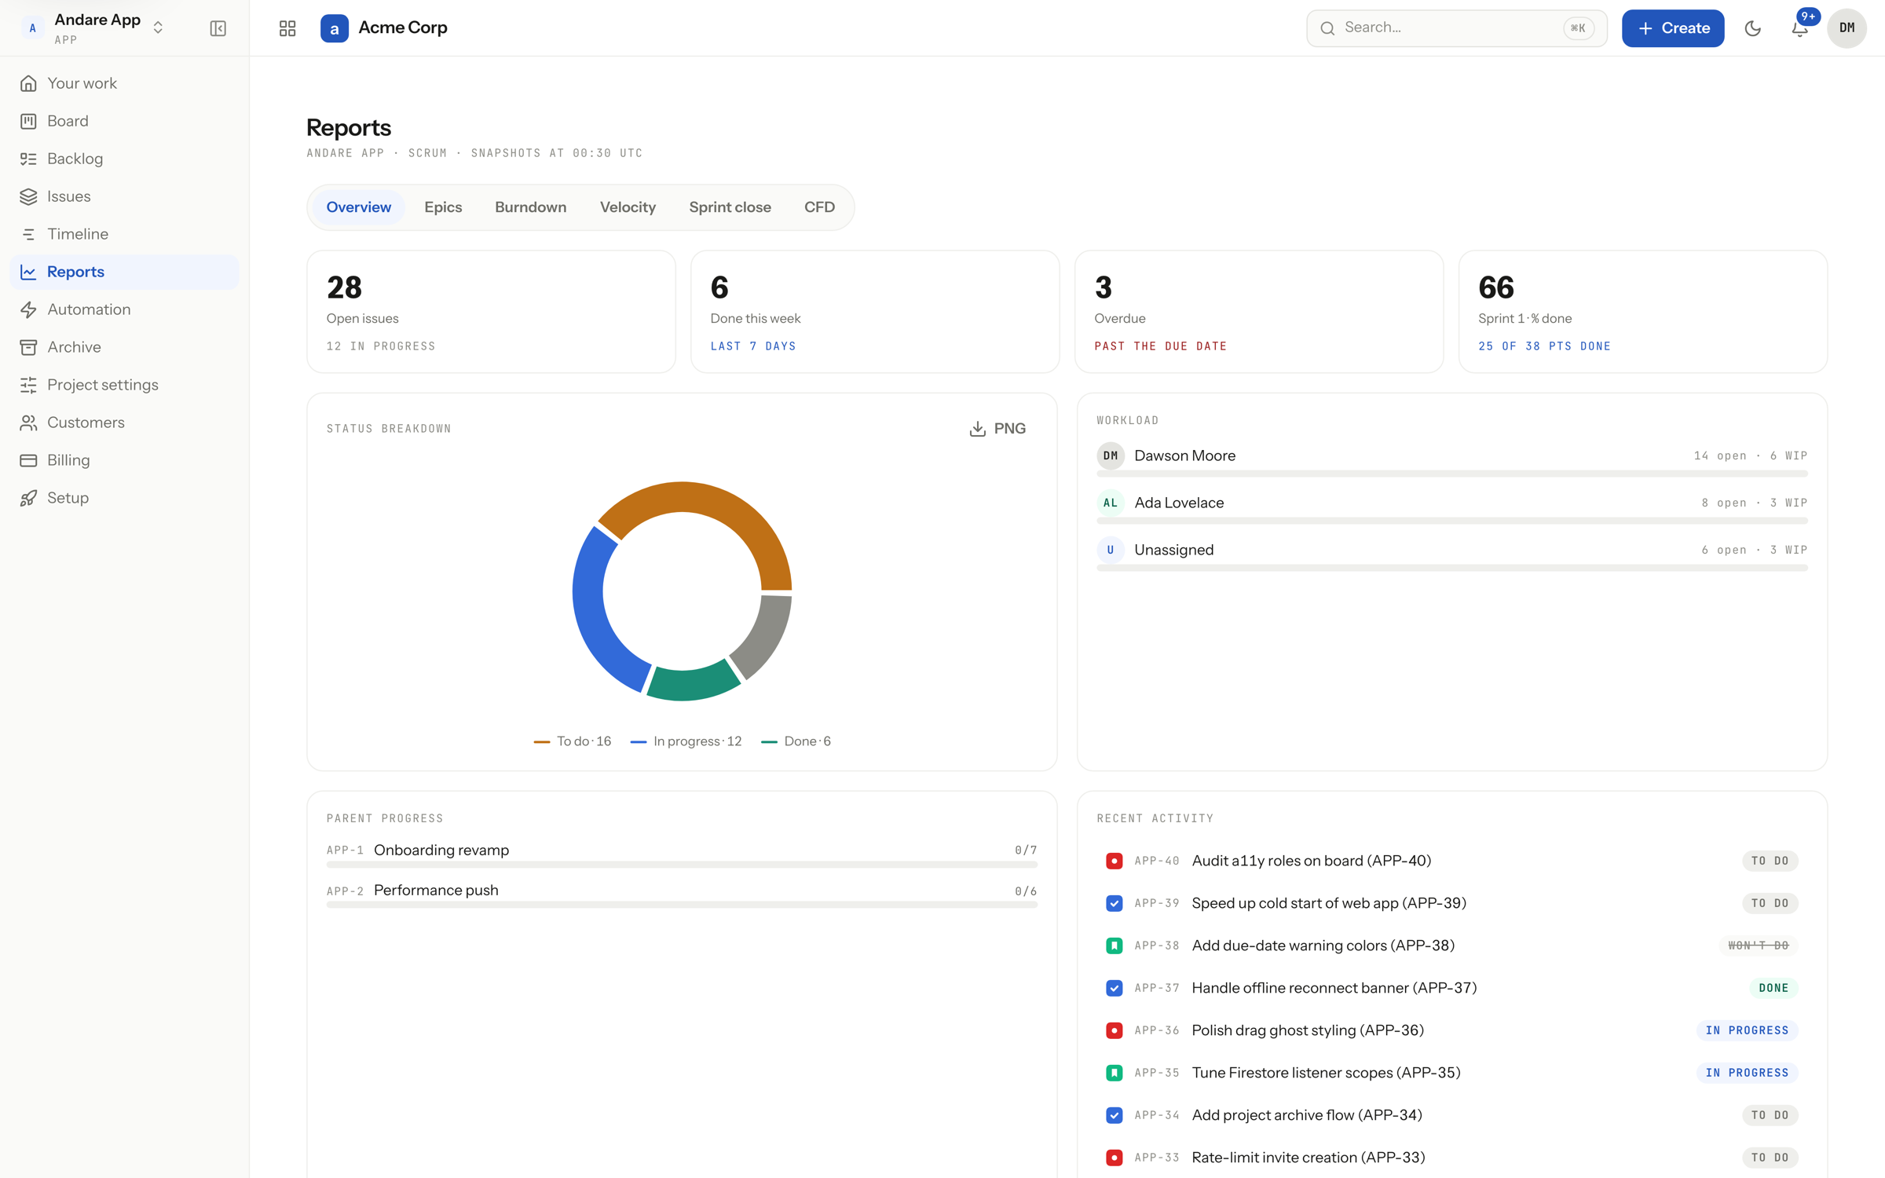Click the Done · 6 legend item
The height and width of the screenshot is (1178, 1885).
[x=796, y=741]
